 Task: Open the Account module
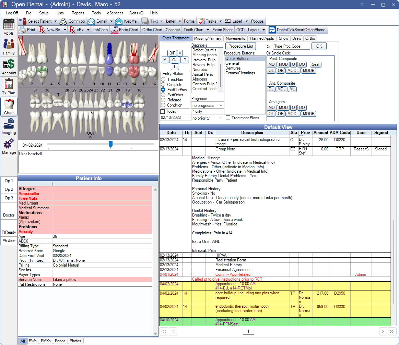point(9,66)
